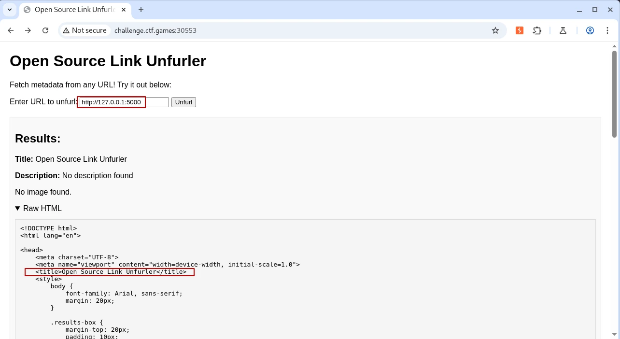The height and width of the screenshot is (339, 620).
Task: Click the URL to unfurl input field
Action: point(124,102)
